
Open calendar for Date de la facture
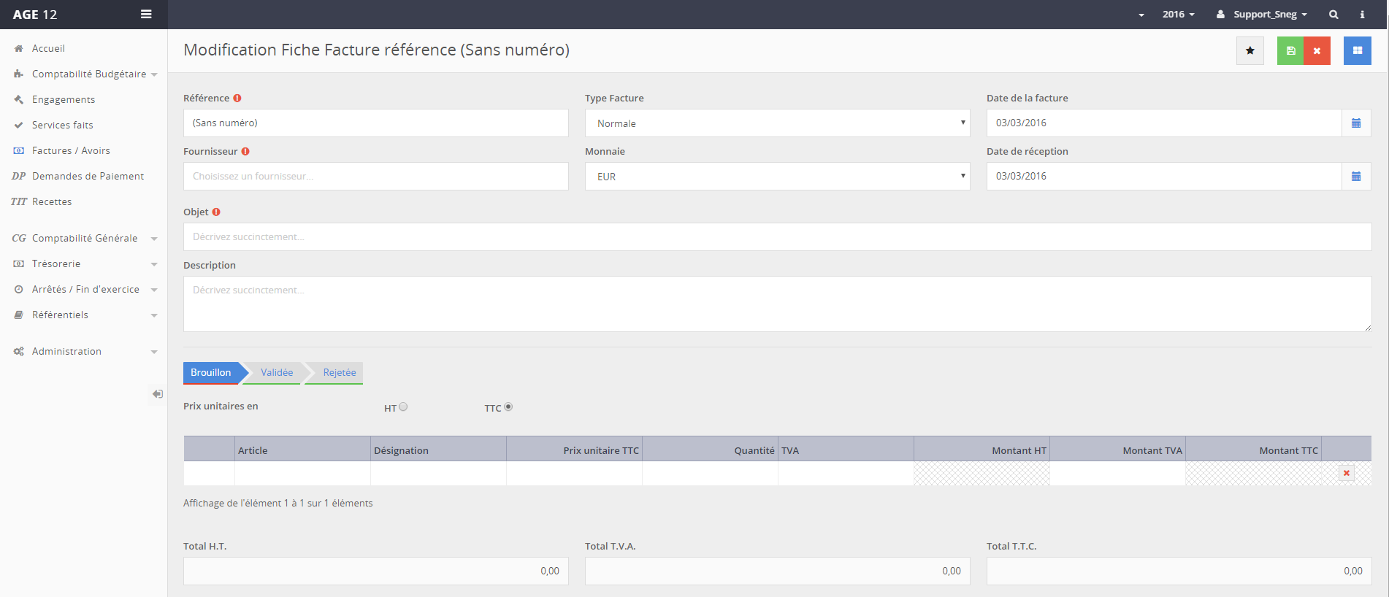pyautogui.click(x=1355, y=123)
